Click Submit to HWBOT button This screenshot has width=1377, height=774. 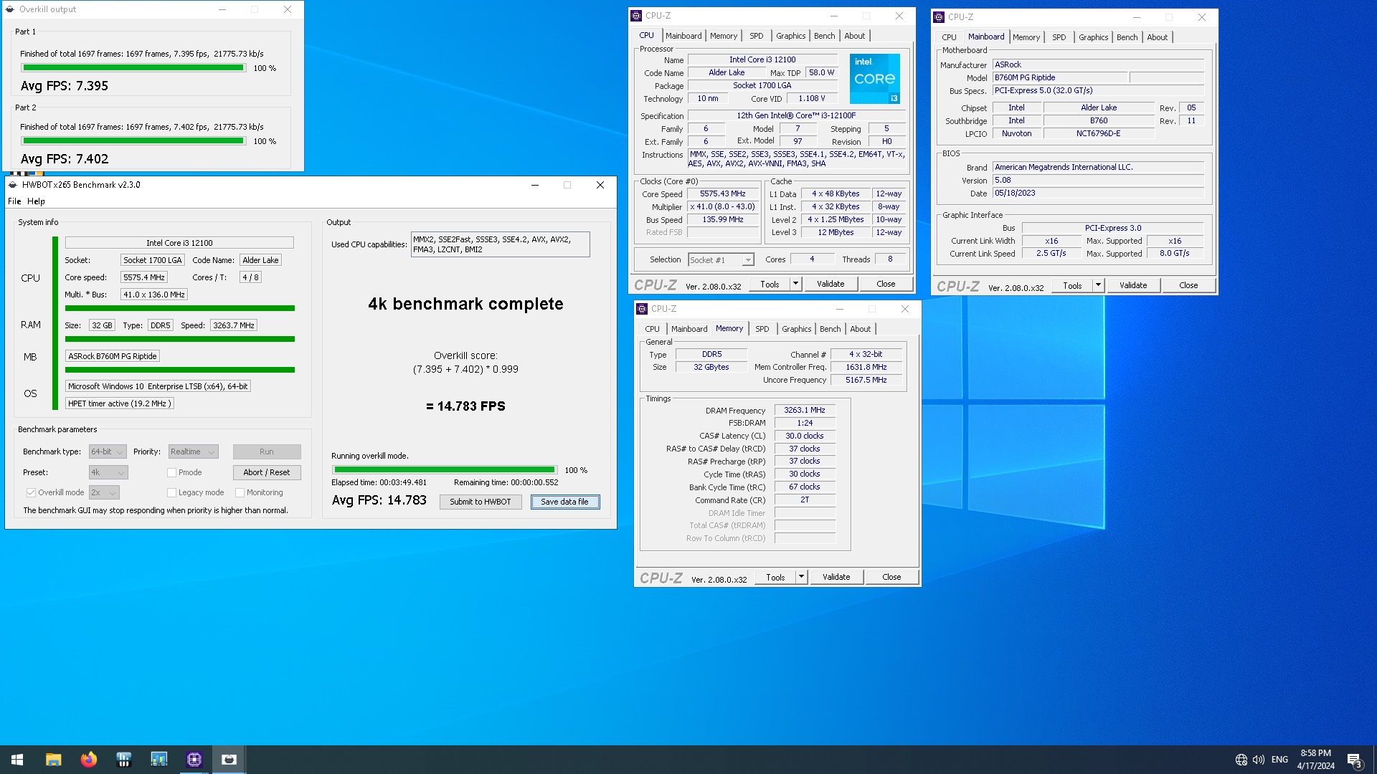481,502
